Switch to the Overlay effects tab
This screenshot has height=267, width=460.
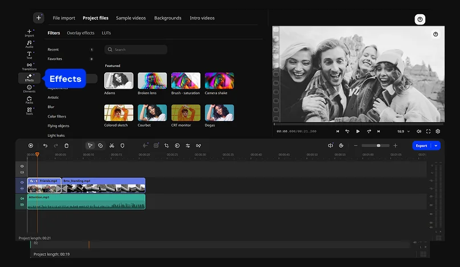tap(80, 33)
